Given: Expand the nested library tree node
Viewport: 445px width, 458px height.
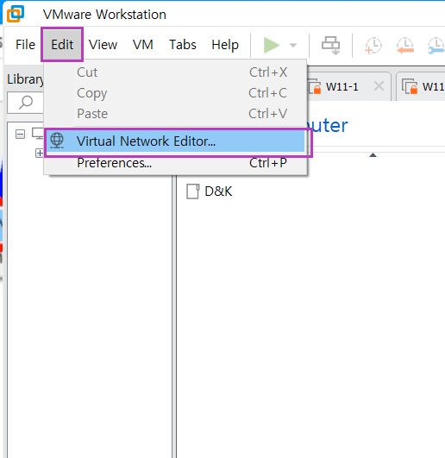Looking at the screenshot, I should coord(40,153).
